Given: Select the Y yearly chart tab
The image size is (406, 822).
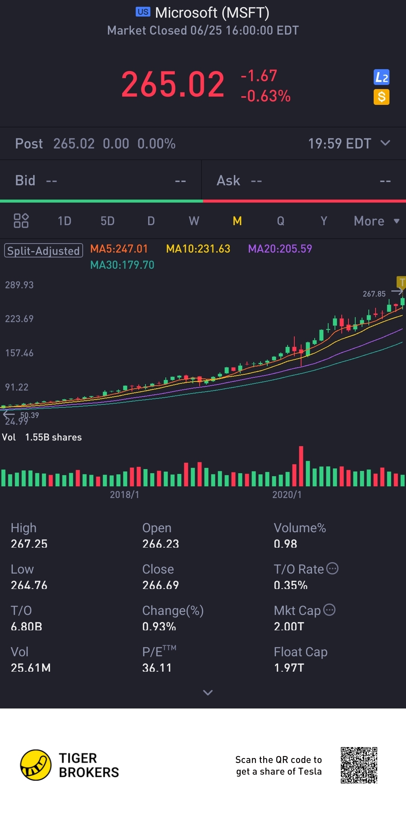Looking at the screenshot, I should pos(324,221).
